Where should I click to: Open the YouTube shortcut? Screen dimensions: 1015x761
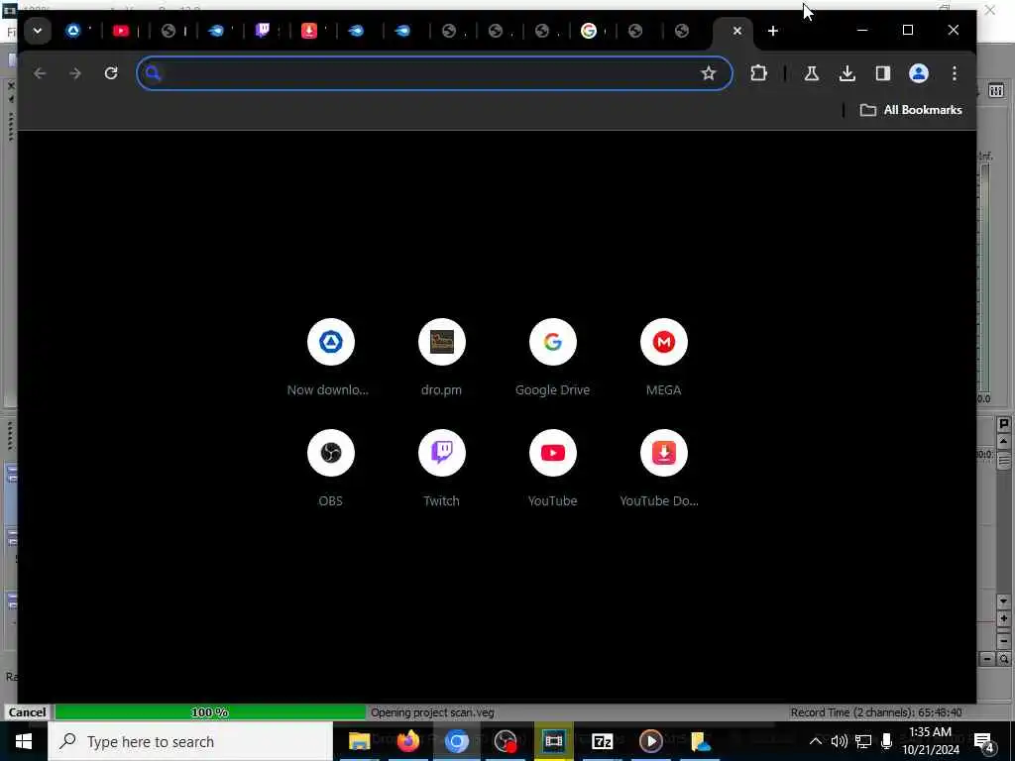coord(552,468)
